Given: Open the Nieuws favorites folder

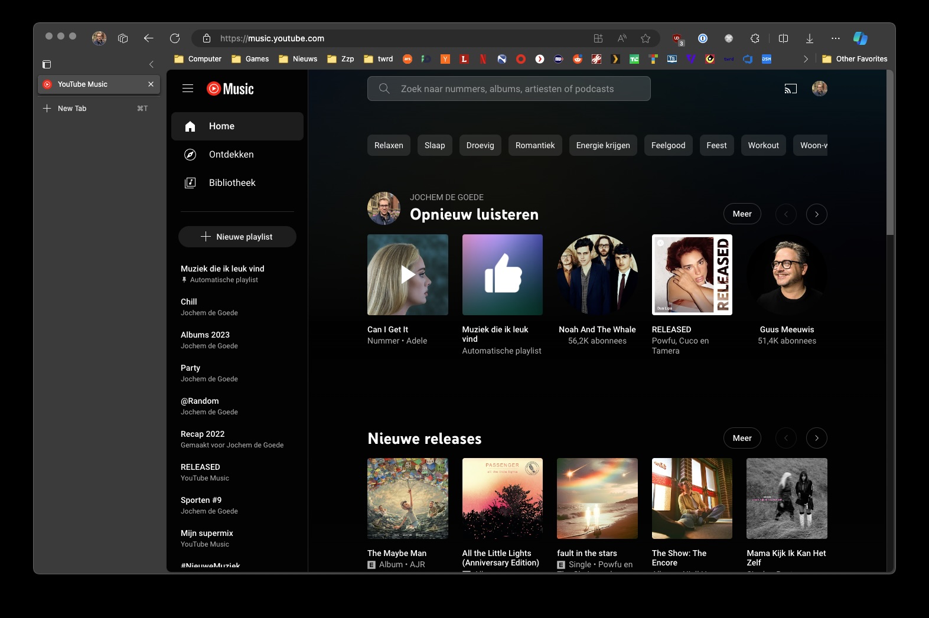Looking at the screenshot, I should (298, 59).
